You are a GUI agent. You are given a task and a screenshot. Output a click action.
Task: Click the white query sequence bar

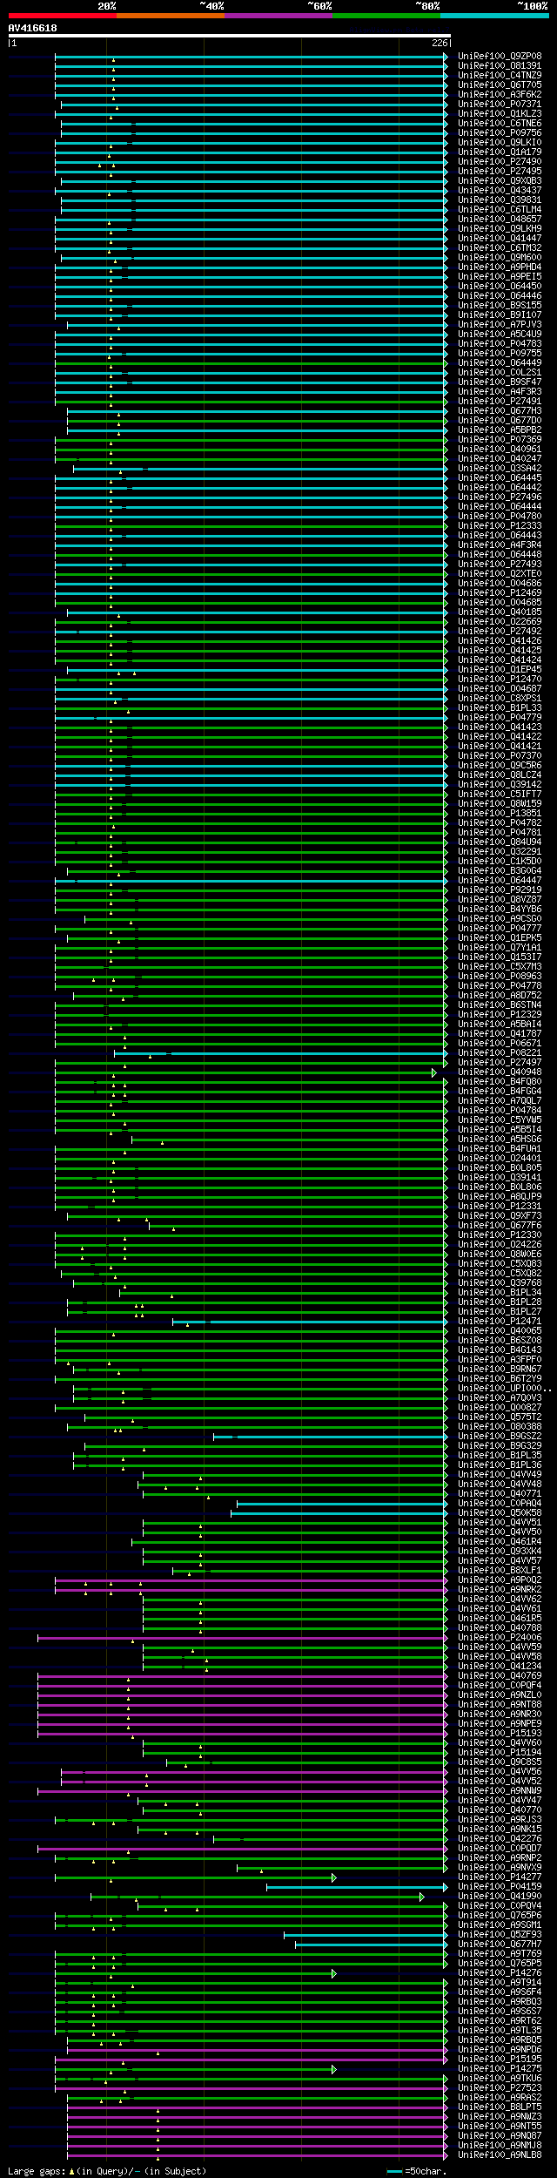(229, 36)
